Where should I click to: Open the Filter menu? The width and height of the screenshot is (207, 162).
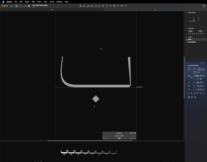click(39, 2)
